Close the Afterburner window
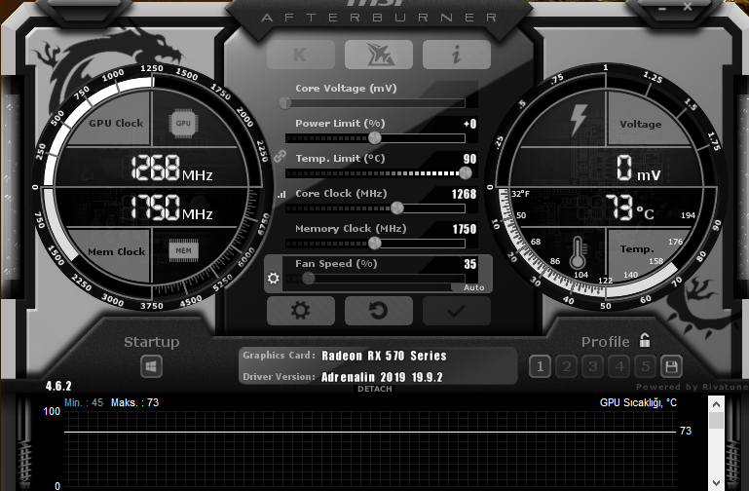 click(688, 7)
